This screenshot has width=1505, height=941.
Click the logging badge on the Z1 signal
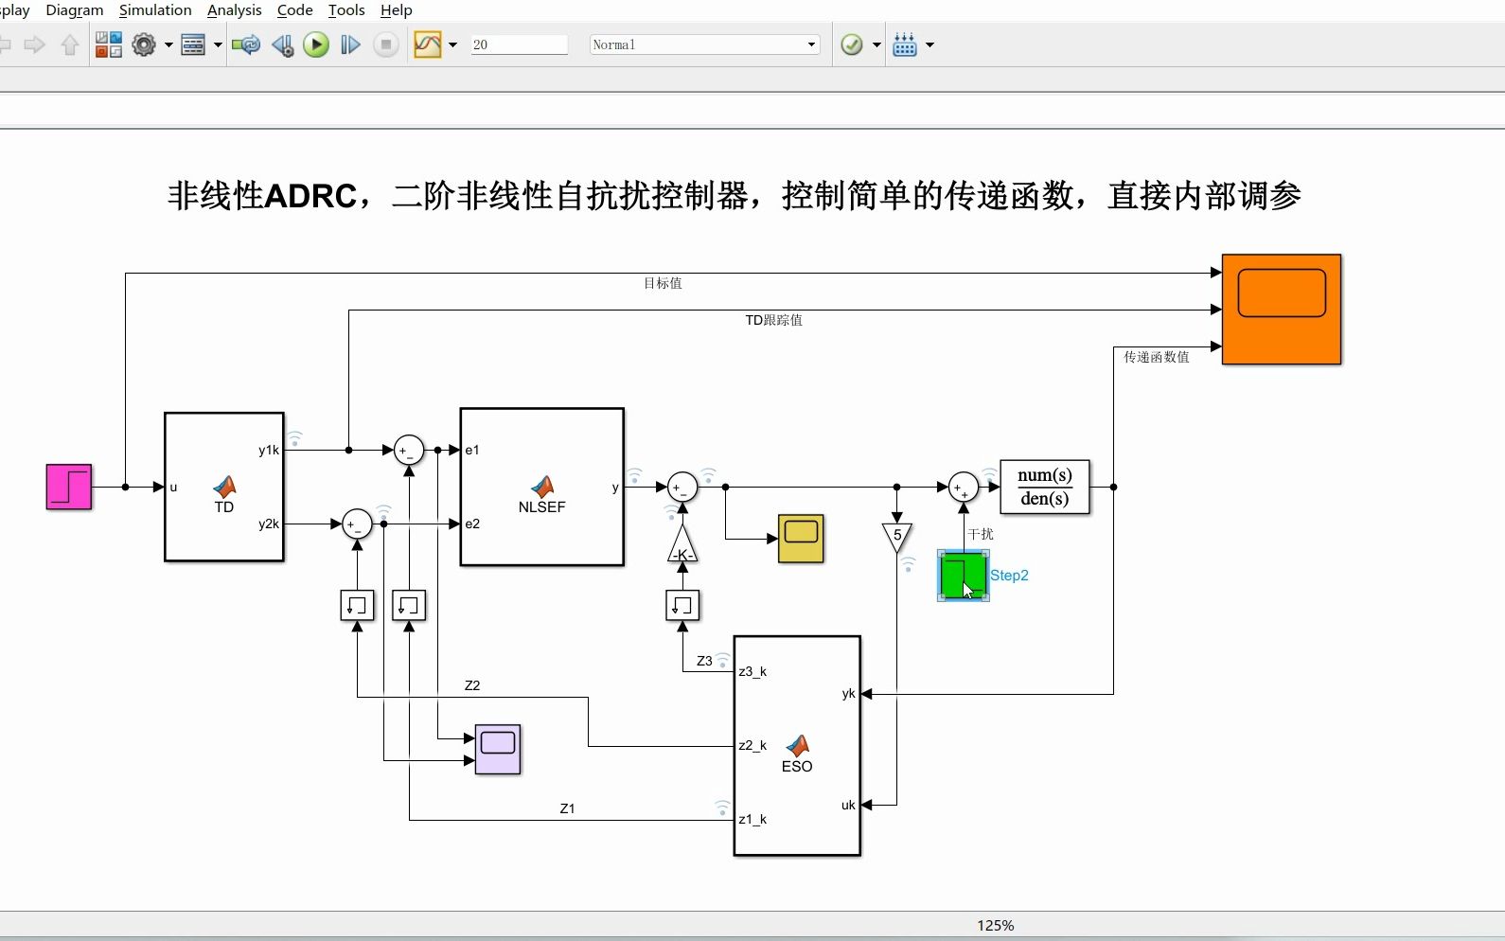(x=722, y=808)
